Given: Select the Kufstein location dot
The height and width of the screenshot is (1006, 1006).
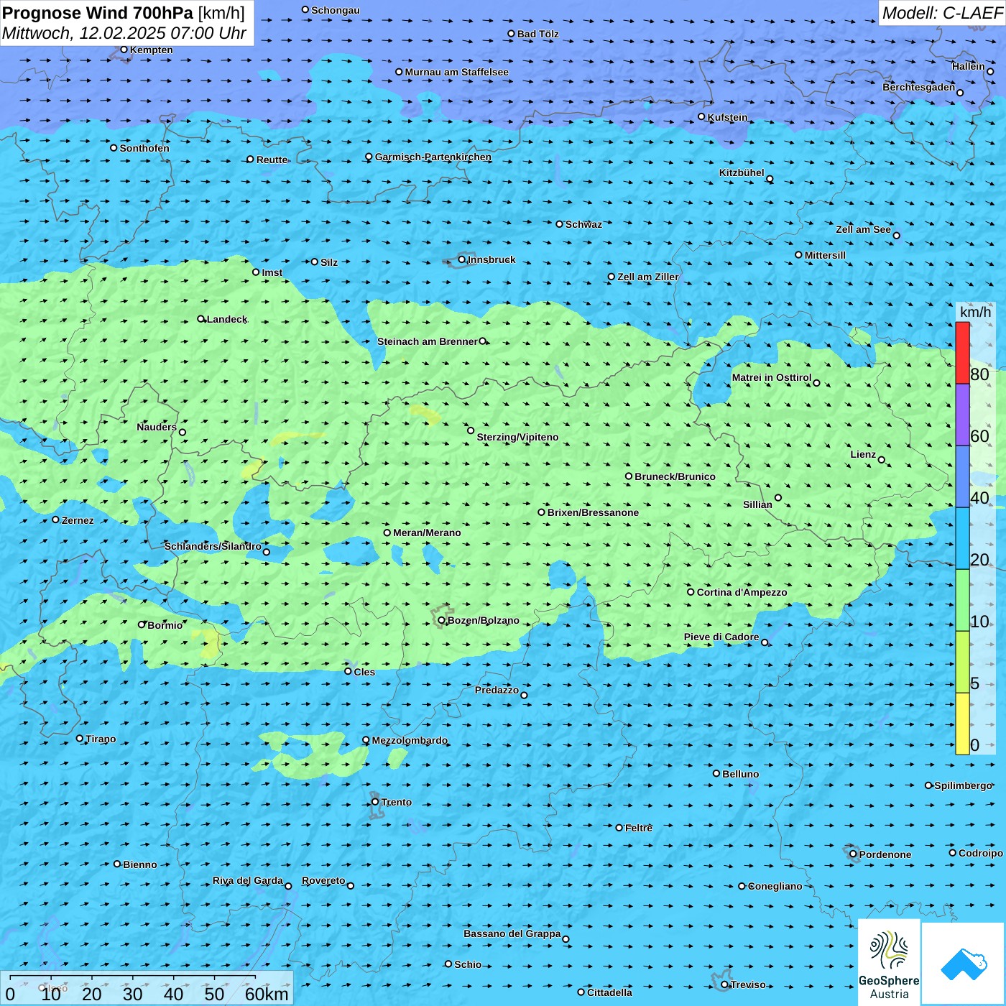Looking at the screenshot, I should pyautogui.click(x=702, y=116).
